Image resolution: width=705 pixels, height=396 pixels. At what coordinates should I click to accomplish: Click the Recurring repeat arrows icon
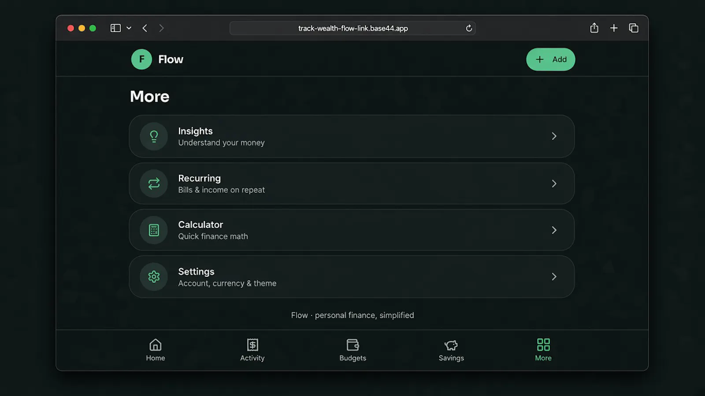point(154,183)
